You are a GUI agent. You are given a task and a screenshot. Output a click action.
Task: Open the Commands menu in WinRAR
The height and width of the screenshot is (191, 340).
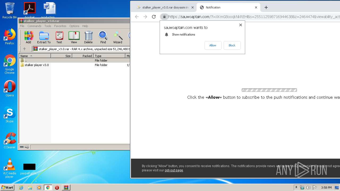[x=34, y=26]
